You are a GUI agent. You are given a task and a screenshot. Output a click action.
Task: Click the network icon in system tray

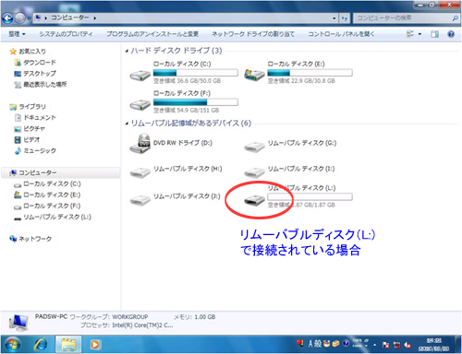(396, 345)
